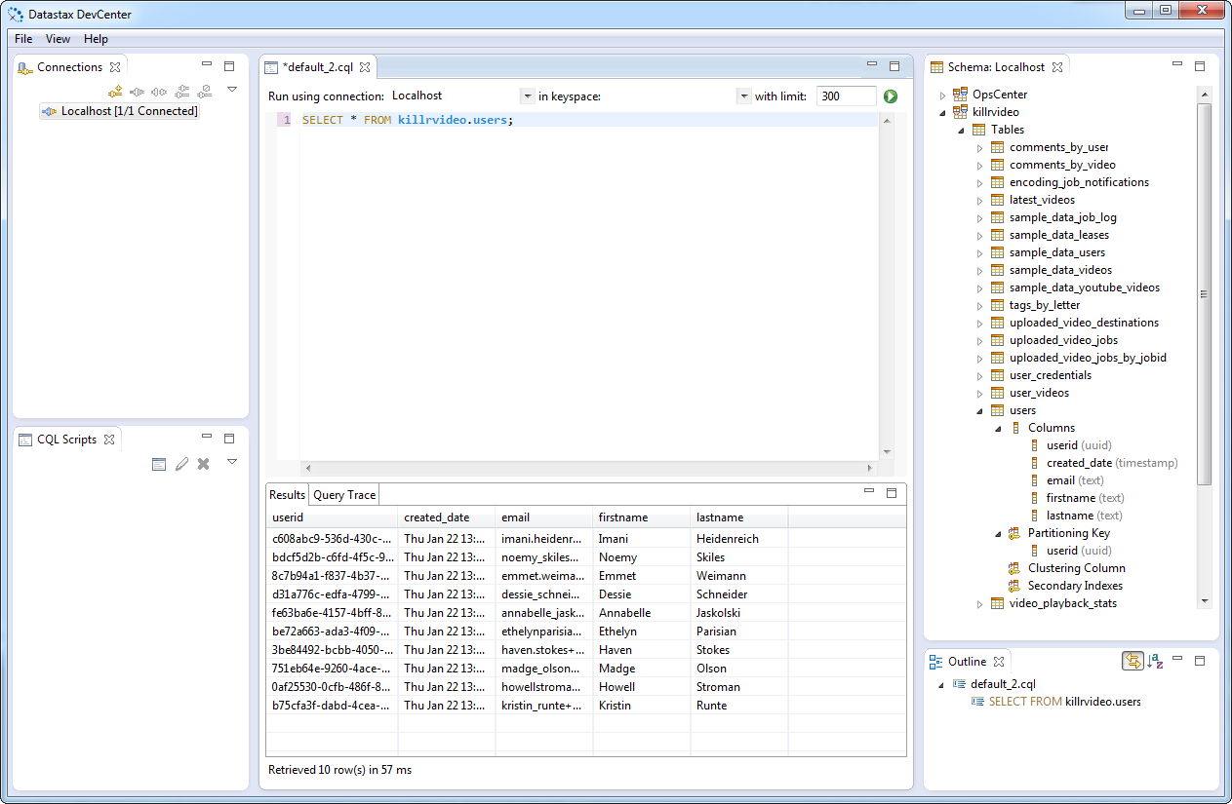Collapse the Partitioning Key node

point(999,533)
